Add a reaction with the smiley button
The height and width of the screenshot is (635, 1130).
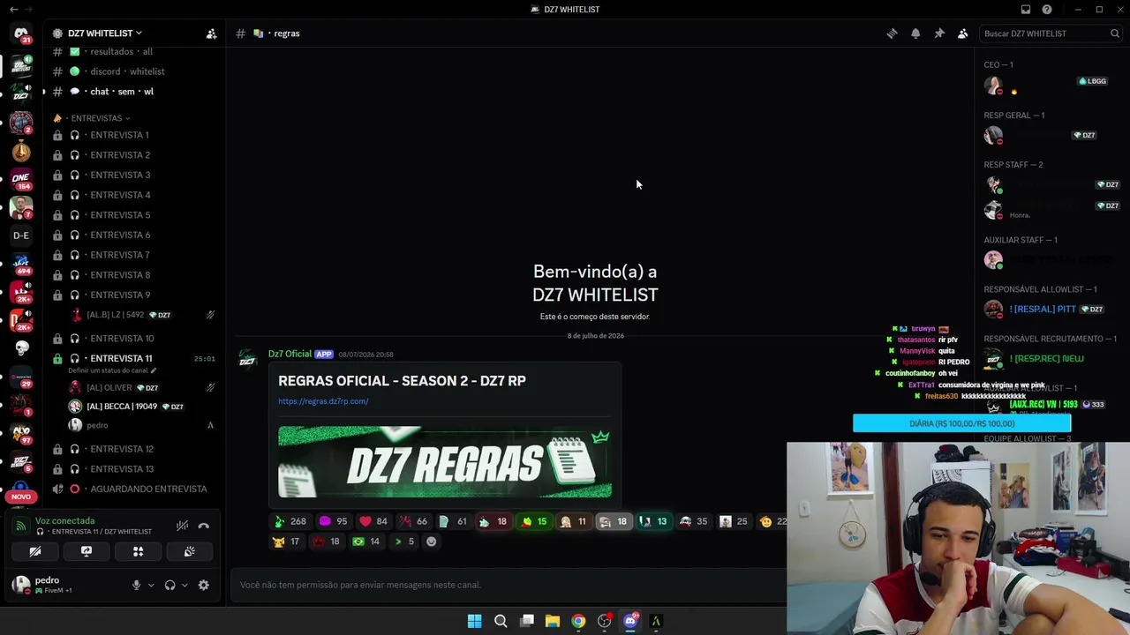click(x=432, y=542)
